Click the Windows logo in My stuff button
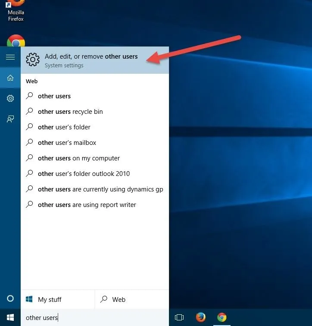Image resolution: width=312 pixels, height=326 pixels. [29, 299]
